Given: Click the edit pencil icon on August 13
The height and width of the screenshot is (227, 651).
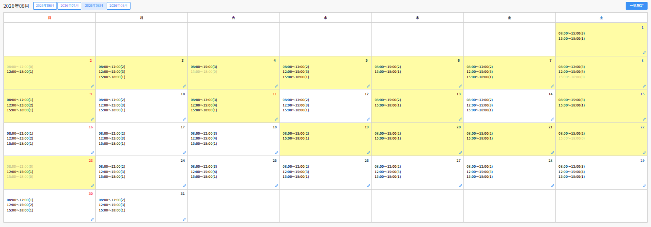Looking at the screenshot, I should point(460,119).
